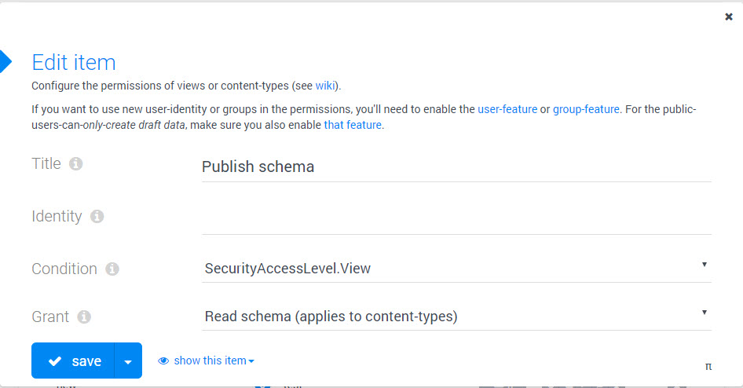Click the info icon beside Grant

pos(84,317)
